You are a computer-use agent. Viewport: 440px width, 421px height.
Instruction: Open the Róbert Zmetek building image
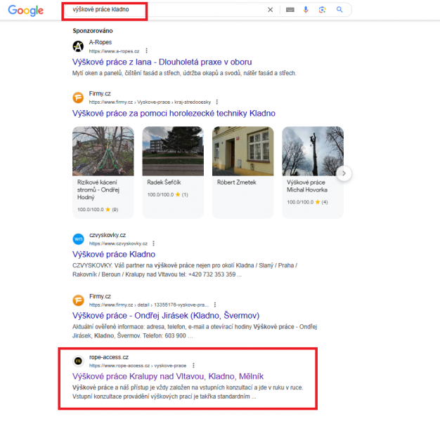[242, 151]
